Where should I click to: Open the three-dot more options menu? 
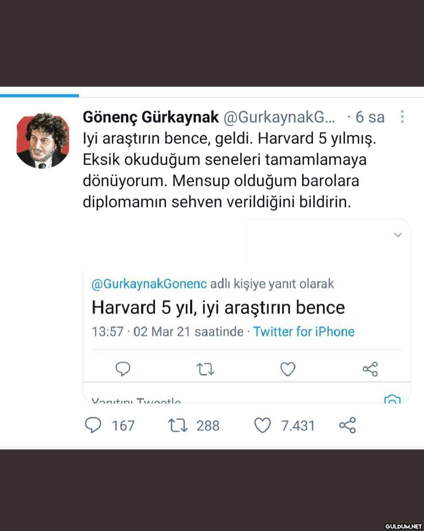(402, 117)
